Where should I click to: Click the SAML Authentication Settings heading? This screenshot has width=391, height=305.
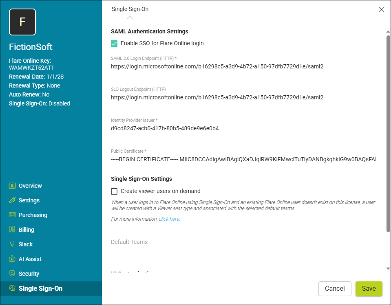[x=149, y=31]
